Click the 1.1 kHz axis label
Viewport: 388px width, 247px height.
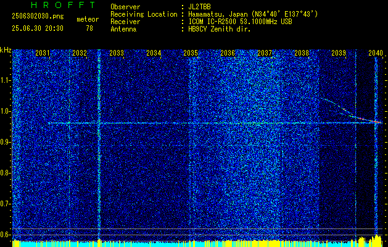5,80
